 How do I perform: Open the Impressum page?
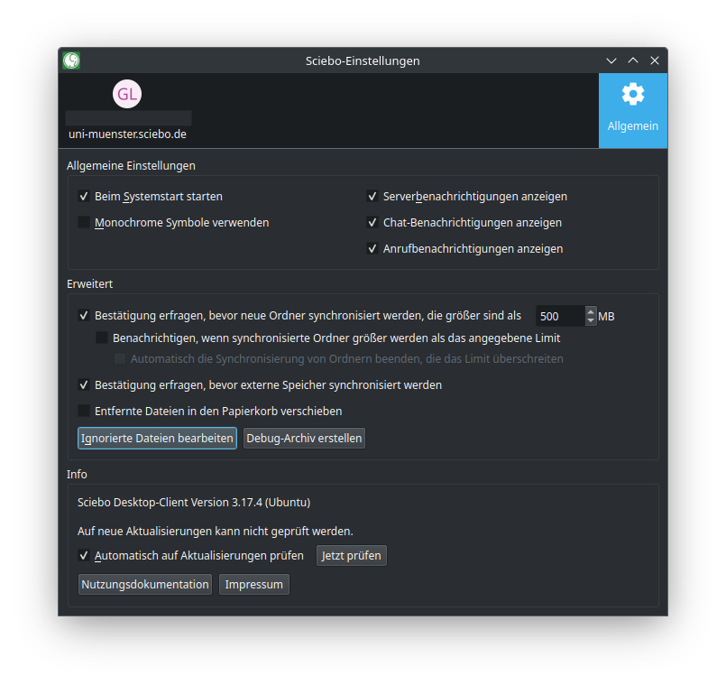pos(253,584)
